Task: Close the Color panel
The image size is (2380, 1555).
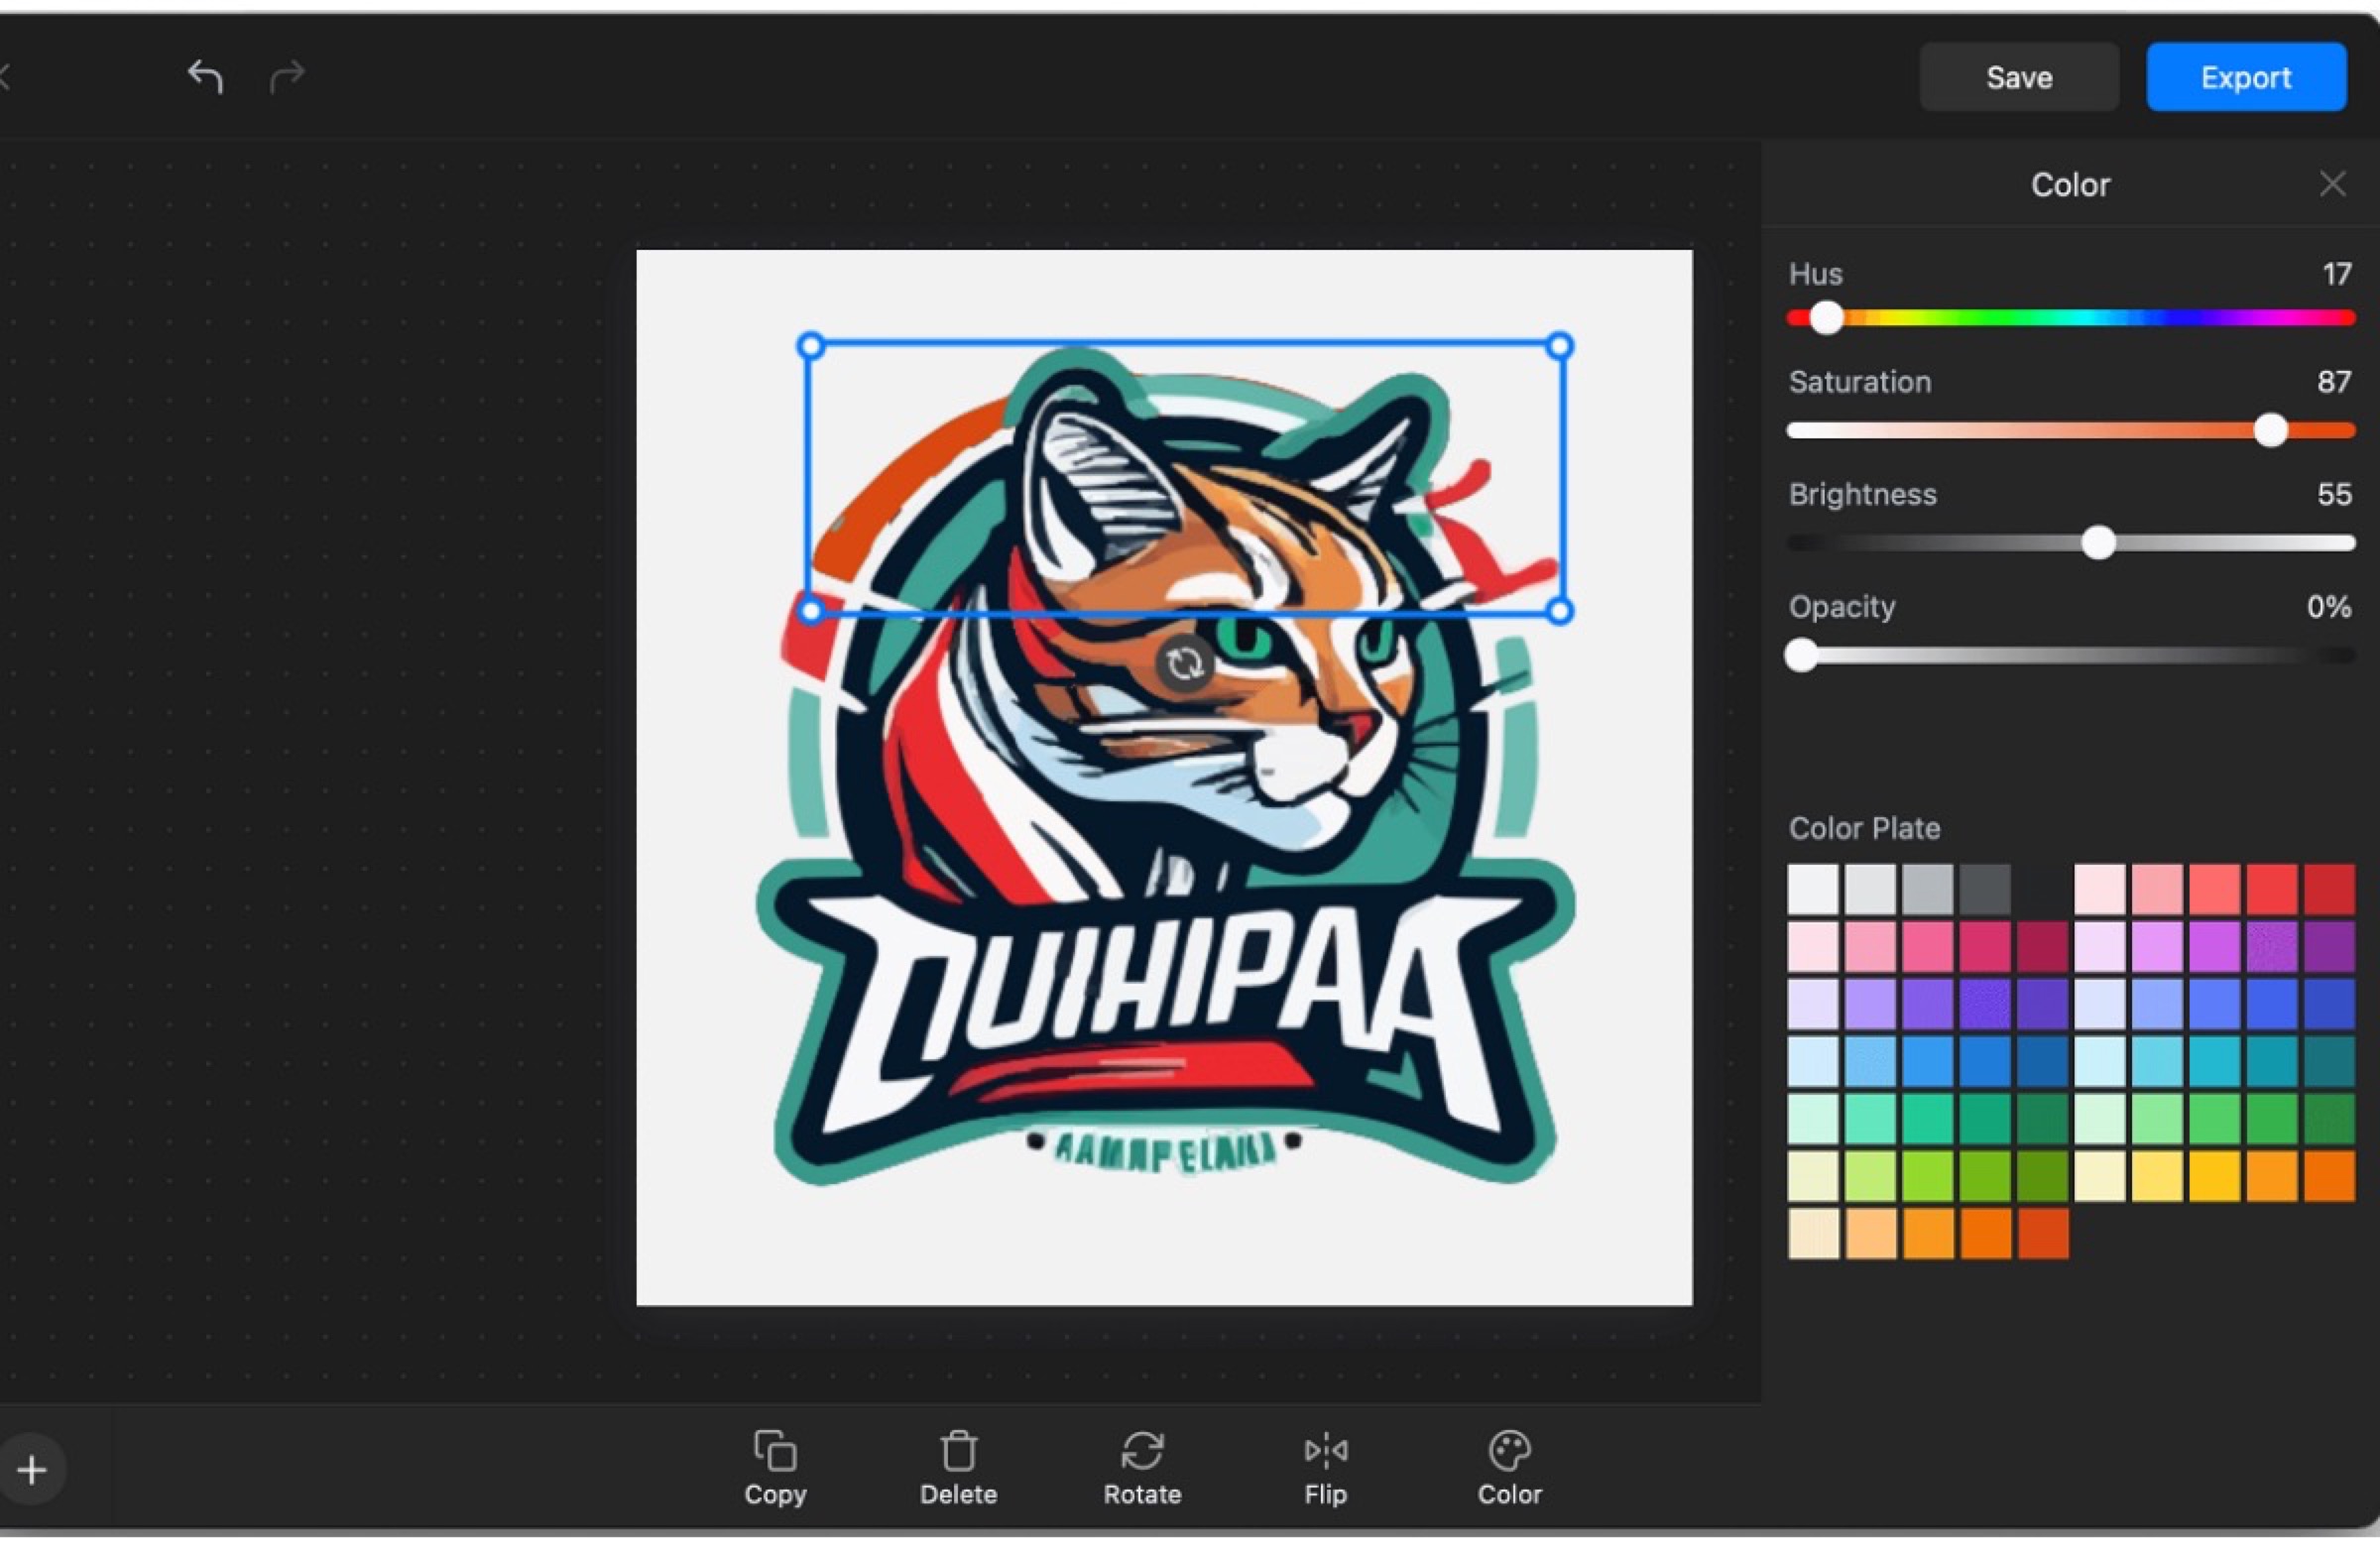Action: click(2332, 184)
